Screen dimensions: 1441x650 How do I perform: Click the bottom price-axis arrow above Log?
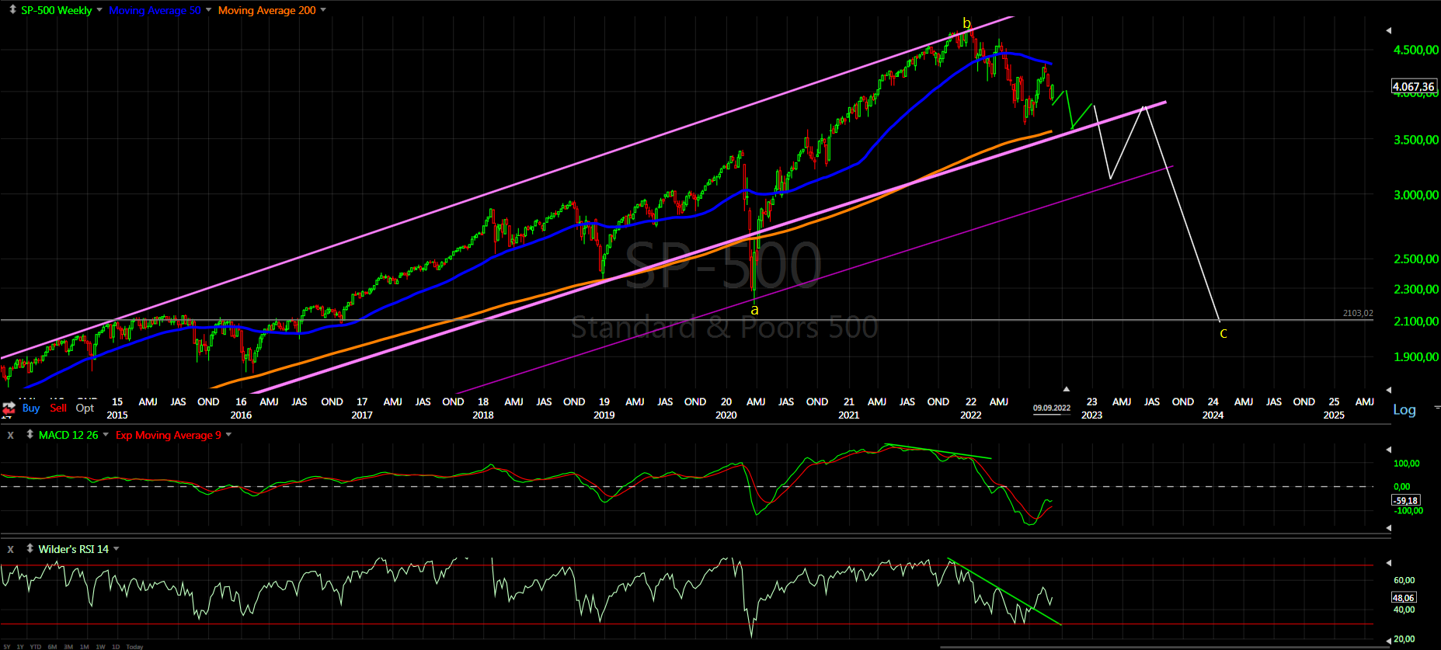click(1389, 390)
